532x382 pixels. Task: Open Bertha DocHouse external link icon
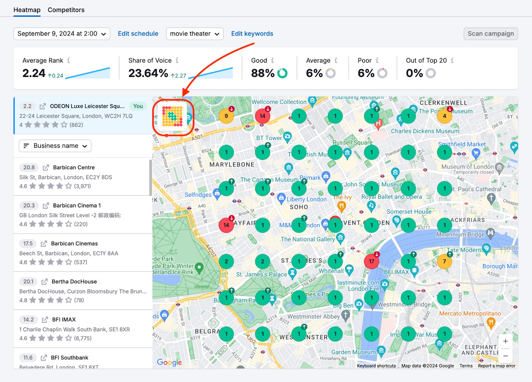[x=45, y=282]
